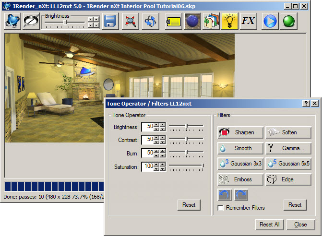Apply the Sharpen filter
Screen dimensions: 322x237
click(240, 132)
